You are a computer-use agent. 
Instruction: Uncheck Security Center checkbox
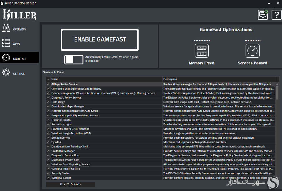[48, 173]
